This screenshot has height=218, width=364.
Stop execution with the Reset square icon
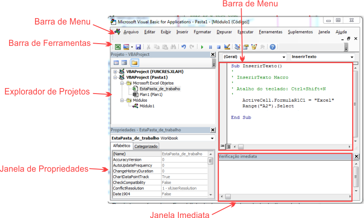point(218,47)
